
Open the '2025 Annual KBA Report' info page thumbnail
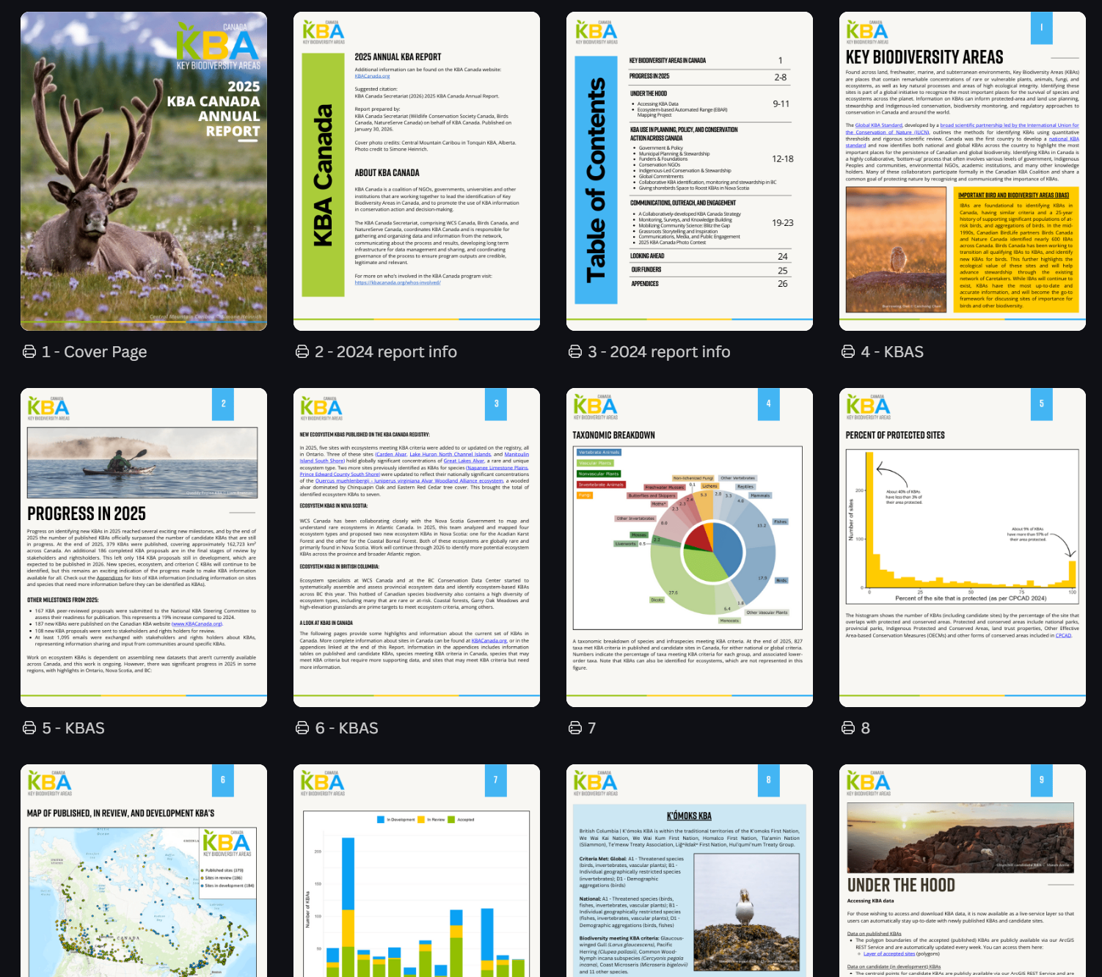click(417, 171)
